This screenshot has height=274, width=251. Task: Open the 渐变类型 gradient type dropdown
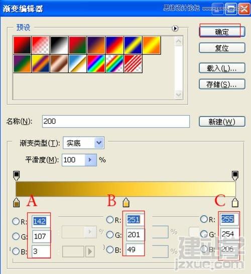(x=83, y=143)
